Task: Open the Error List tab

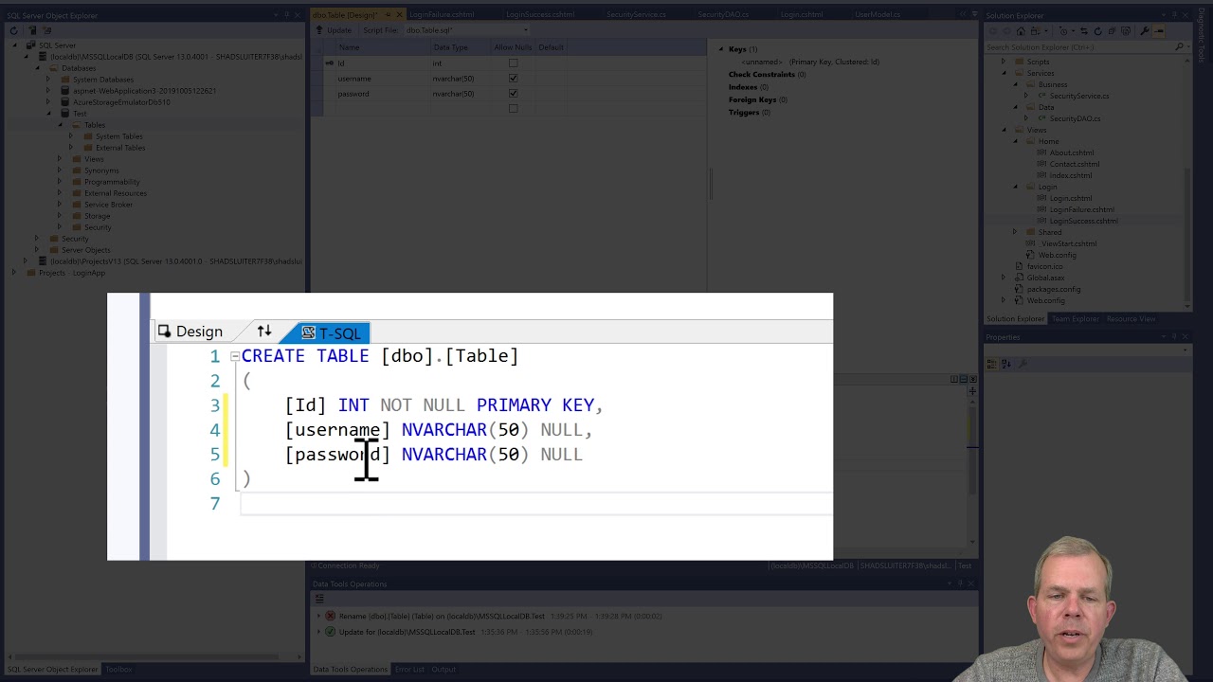Action: [409, 670]
